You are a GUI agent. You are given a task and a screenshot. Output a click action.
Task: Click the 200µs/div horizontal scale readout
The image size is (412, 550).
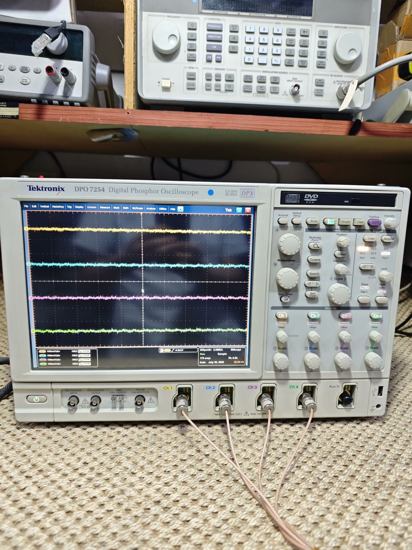coord(206,350)
